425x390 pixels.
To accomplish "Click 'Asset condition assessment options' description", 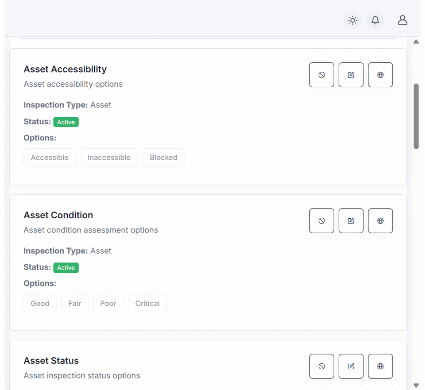I will coord(91,230).
